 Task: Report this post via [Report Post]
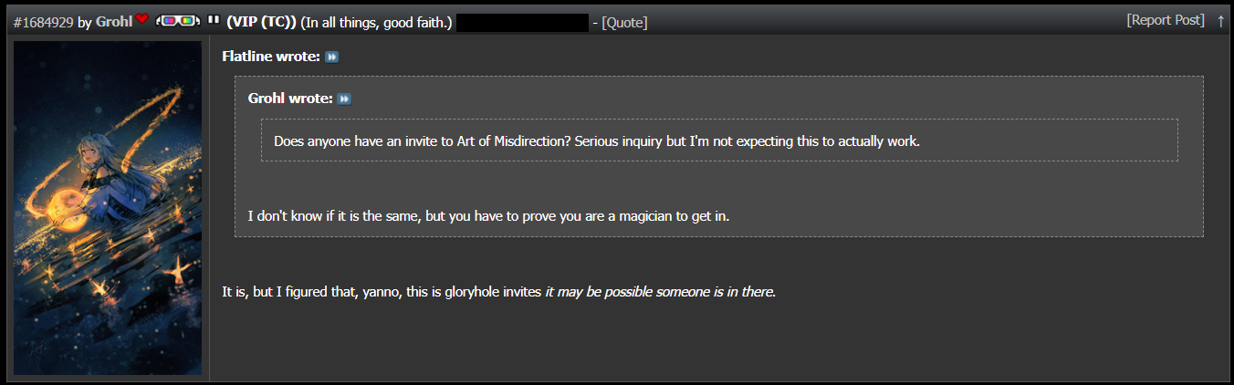click(1166, 20)
